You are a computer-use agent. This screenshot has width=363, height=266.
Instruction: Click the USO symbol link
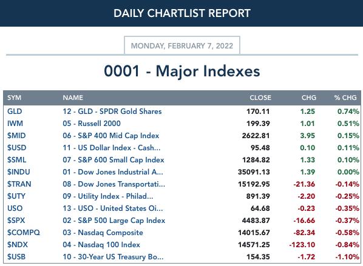coord(15,208)
